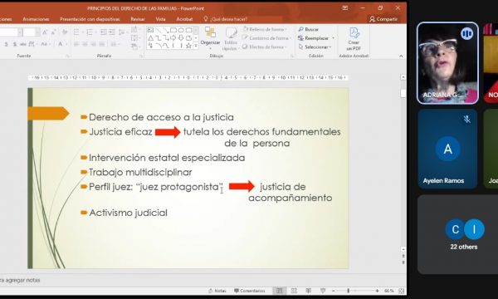
Task: Select the star shape in gallery
Action: [188, 46]
